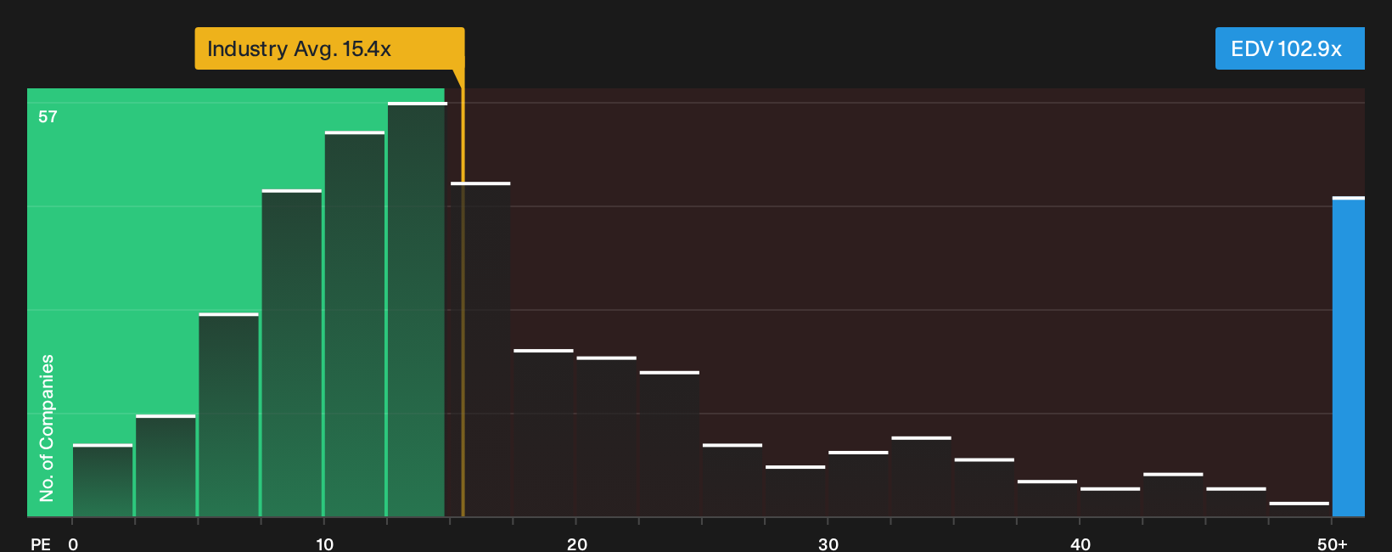Click the PE axis title

[41, 544]
